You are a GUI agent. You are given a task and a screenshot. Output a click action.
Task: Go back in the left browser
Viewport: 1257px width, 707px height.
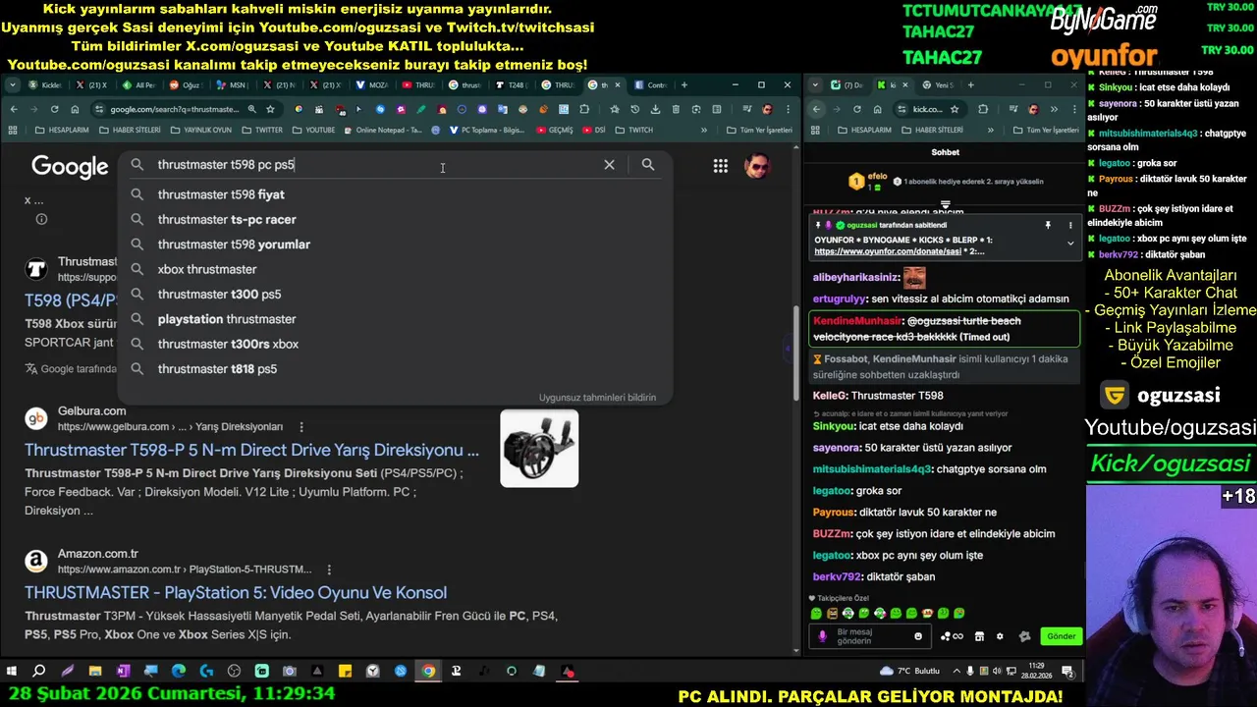pos(14,109)
